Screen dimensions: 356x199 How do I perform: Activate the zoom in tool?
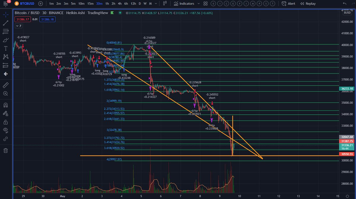tap(6, 93)
